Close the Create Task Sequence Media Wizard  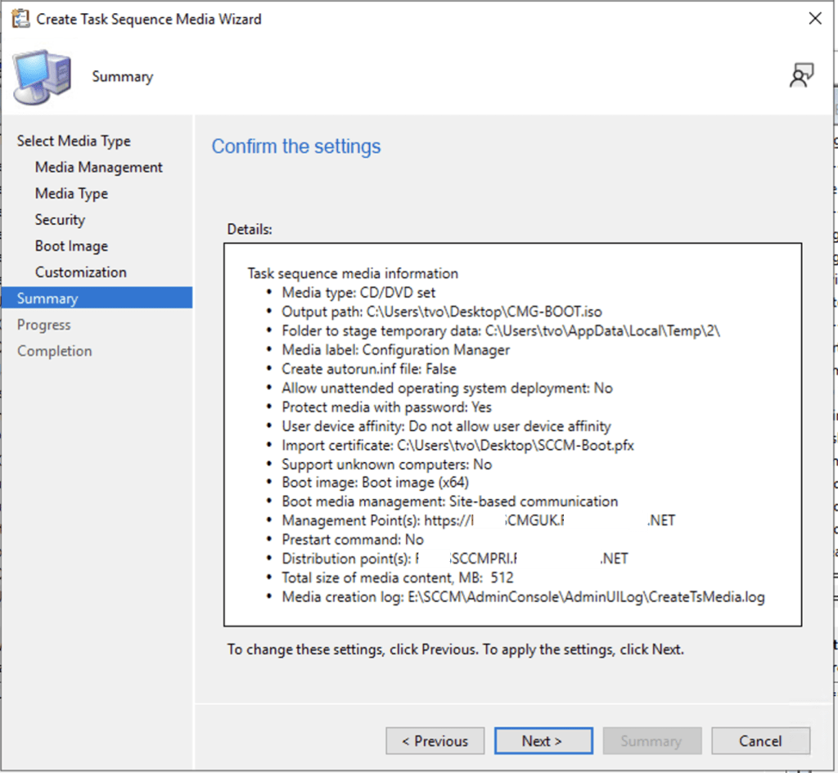pyautogui.click(x=814, y=19)
